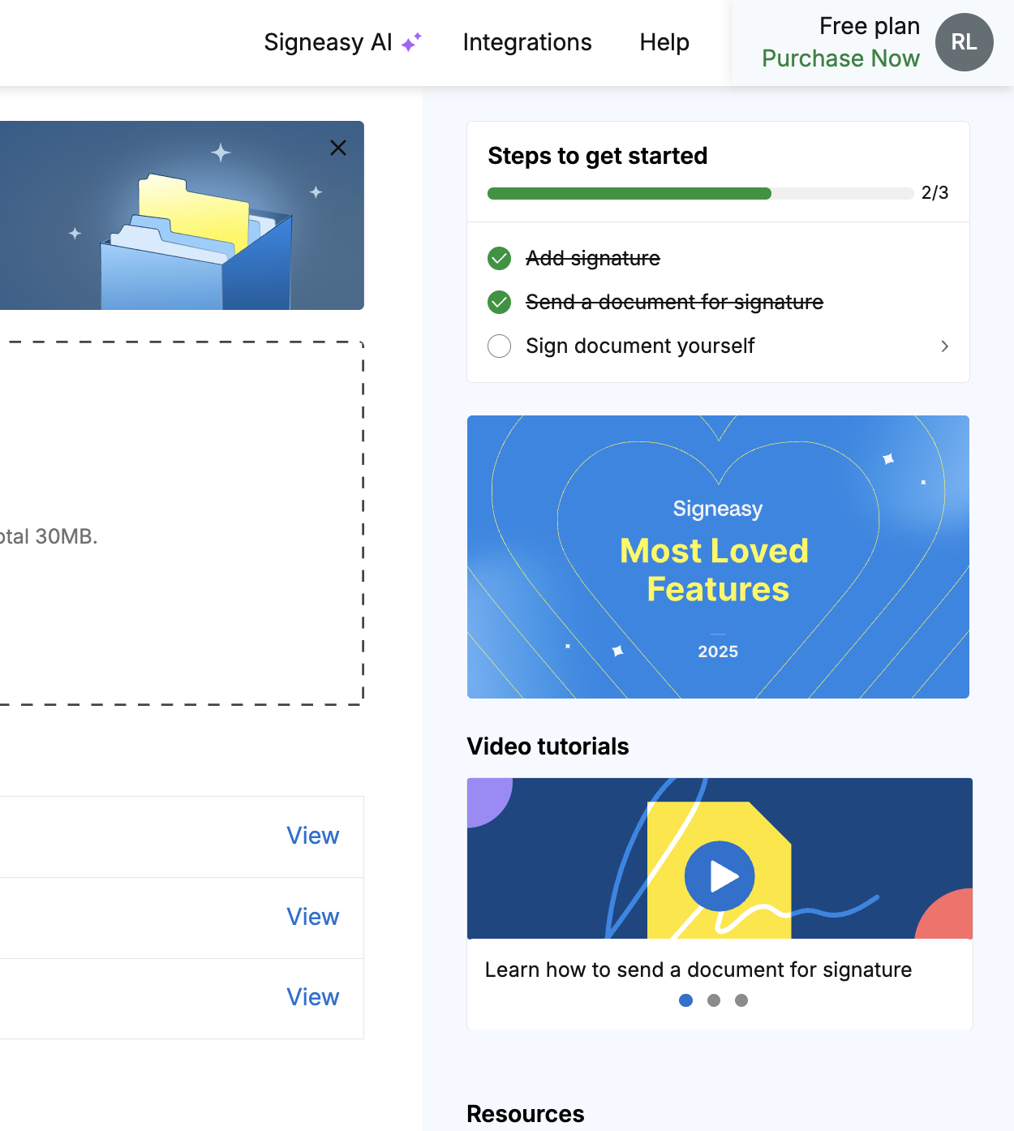Viewport: 1014px width, 1131px height.
Task: Click View on the first document row
Action: click(x=312, y=836)
